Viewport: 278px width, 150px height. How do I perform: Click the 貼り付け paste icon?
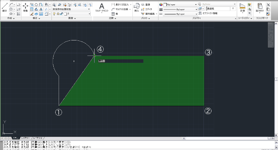pos(260,8)
